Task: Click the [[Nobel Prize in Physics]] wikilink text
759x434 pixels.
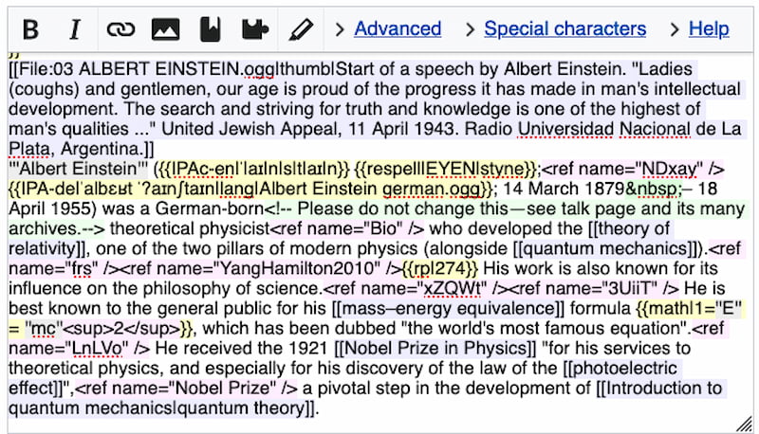Action: pyautogui.click(x=435, y=348)
